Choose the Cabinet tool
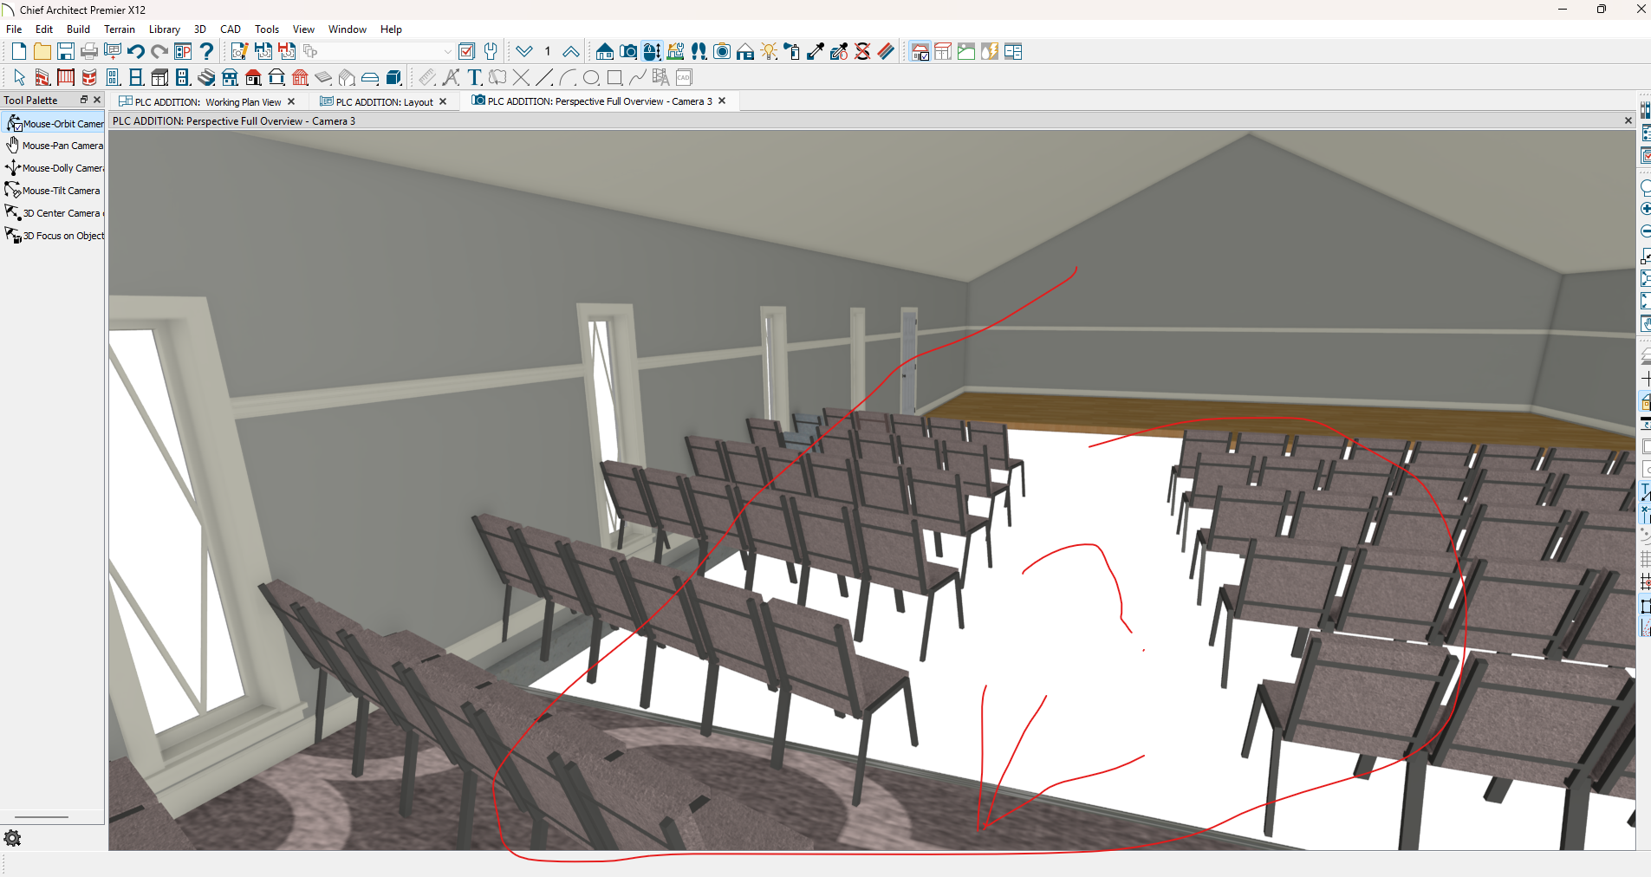This screenshot has width=1651, height=877. tap(159, 78)
